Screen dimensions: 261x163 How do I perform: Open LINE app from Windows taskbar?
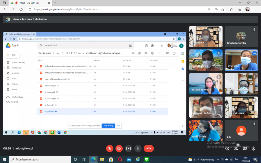(147, 159)
